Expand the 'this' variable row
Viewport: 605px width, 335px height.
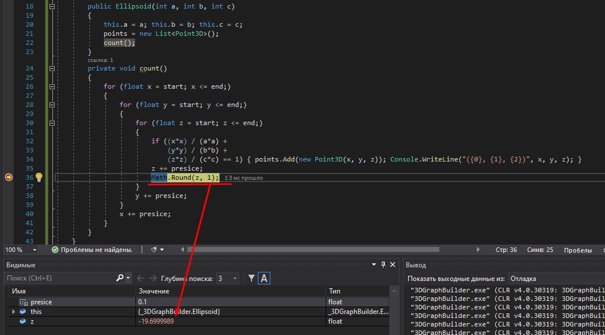point(14,312)
